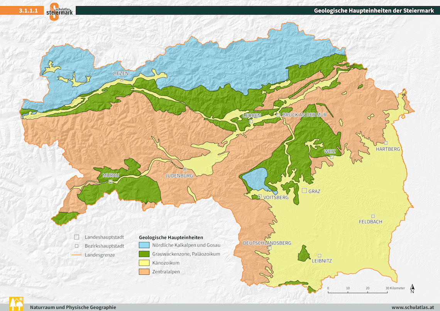
Task: Click the Bezirkshauptstadt legend text
Action: (104, 246)
